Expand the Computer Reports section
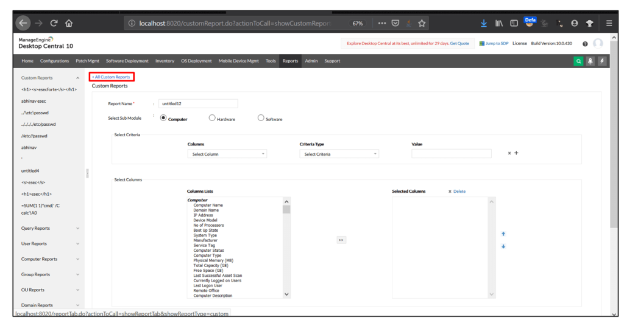The image size is (624, 323). pyautogui.click(x=77, y=259)
